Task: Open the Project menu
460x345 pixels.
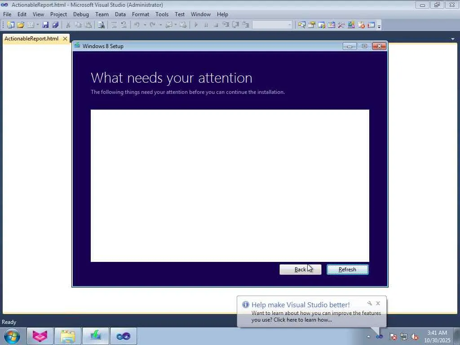Action: tap(58, 14)
